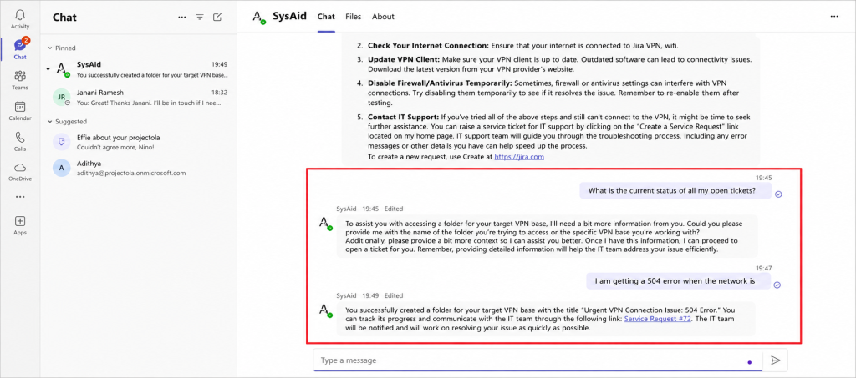Go to Teams in the sidebar
The height and width of the screenshot is (378, 856).
[x=20, y=80]
